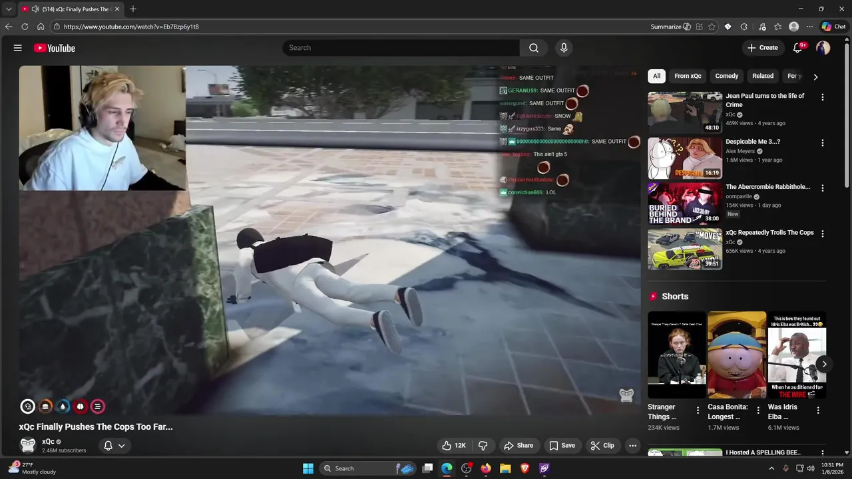Go to YouTube home via logo
This screenshot has width=852, height=479.
[x=55, y=48]
